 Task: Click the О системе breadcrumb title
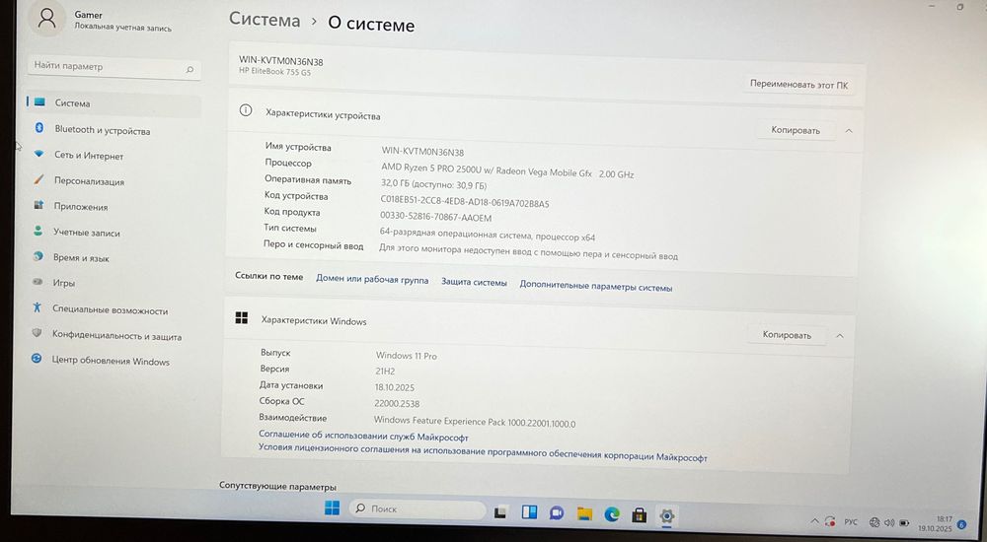coord(371,25)
